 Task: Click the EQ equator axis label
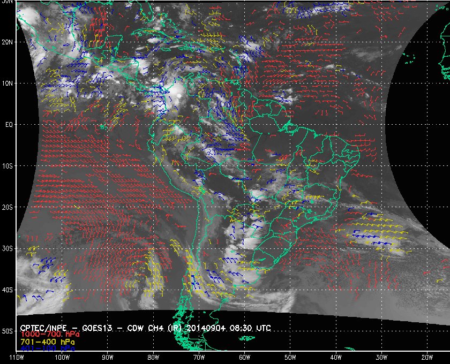click(9, 125)
